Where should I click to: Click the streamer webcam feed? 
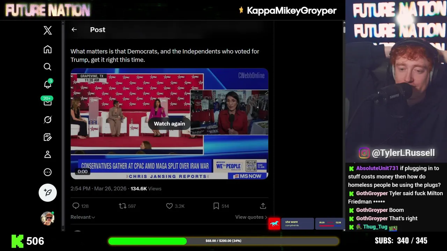(x=396, y=82)
